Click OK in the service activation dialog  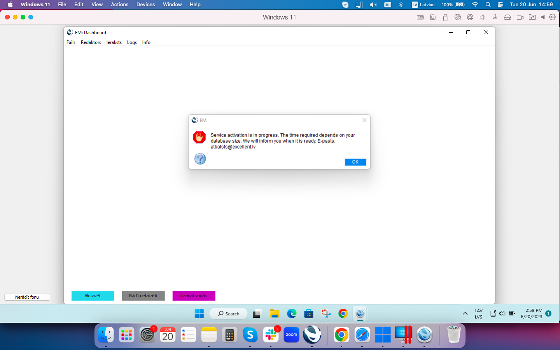[x=355, y=162]
